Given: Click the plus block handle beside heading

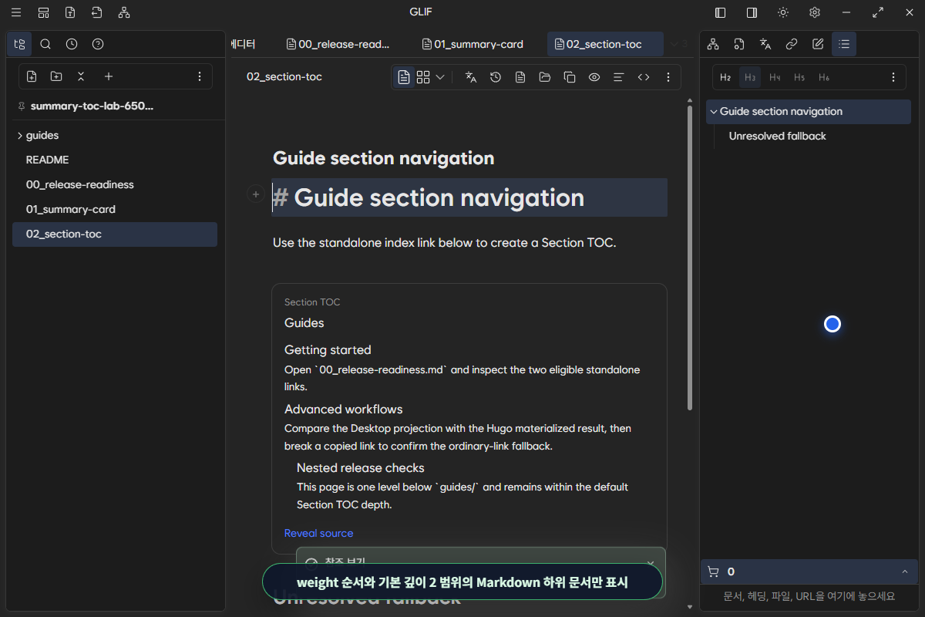Looking at the screenshot, I should tap(256, 194).
